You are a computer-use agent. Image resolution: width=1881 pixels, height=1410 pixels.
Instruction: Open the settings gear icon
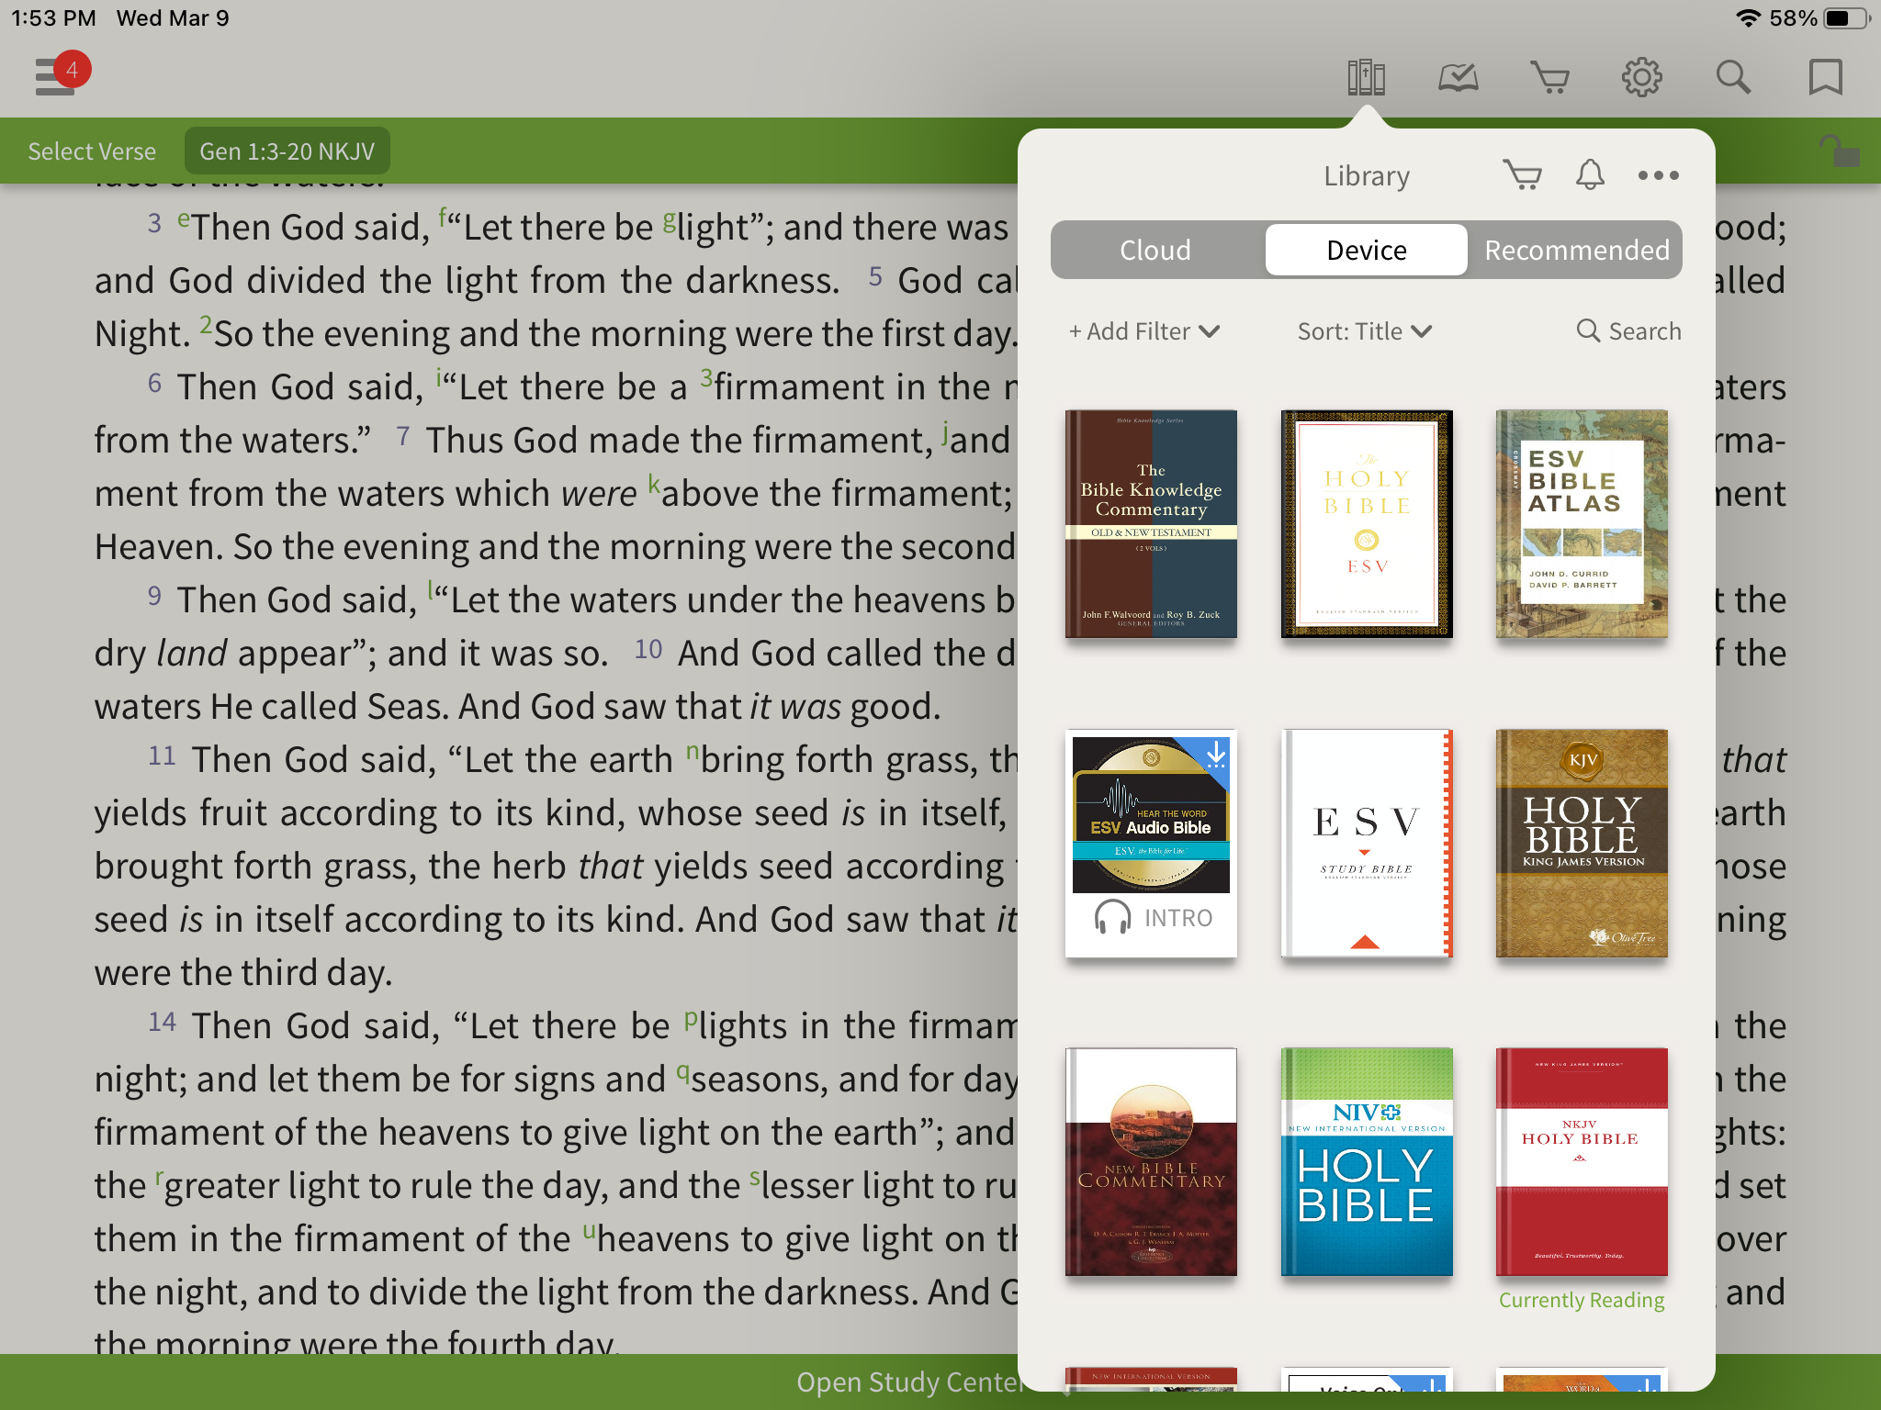click(1641, 77)
